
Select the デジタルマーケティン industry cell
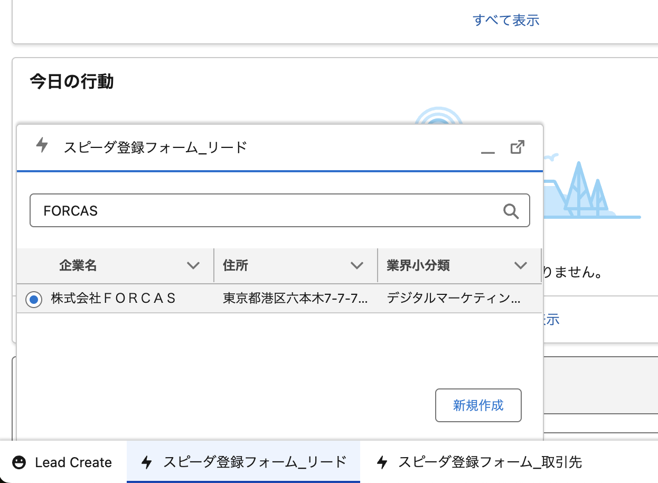coord(454,299)
